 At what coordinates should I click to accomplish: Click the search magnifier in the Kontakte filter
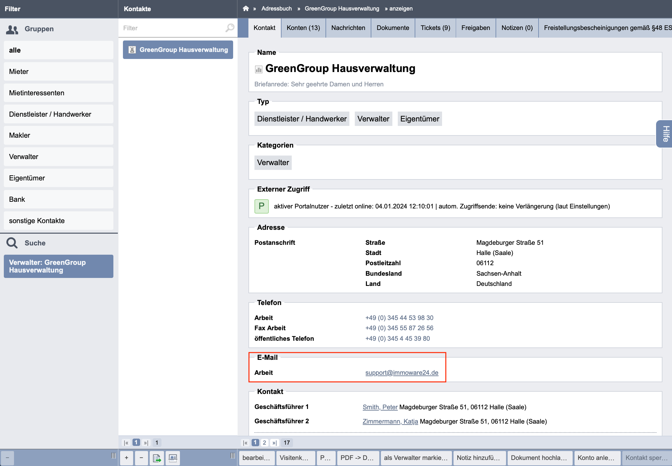(x=230, y=28)
